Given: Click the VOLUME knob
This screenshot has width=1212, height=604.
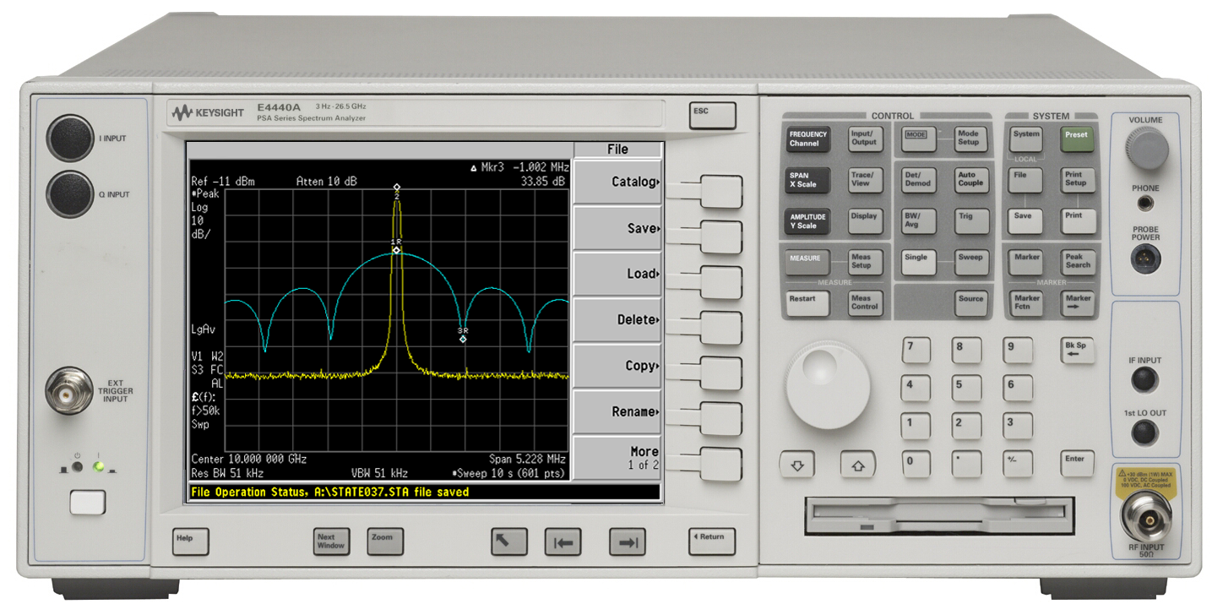Looking at the screenshot, I should 1148,149.
